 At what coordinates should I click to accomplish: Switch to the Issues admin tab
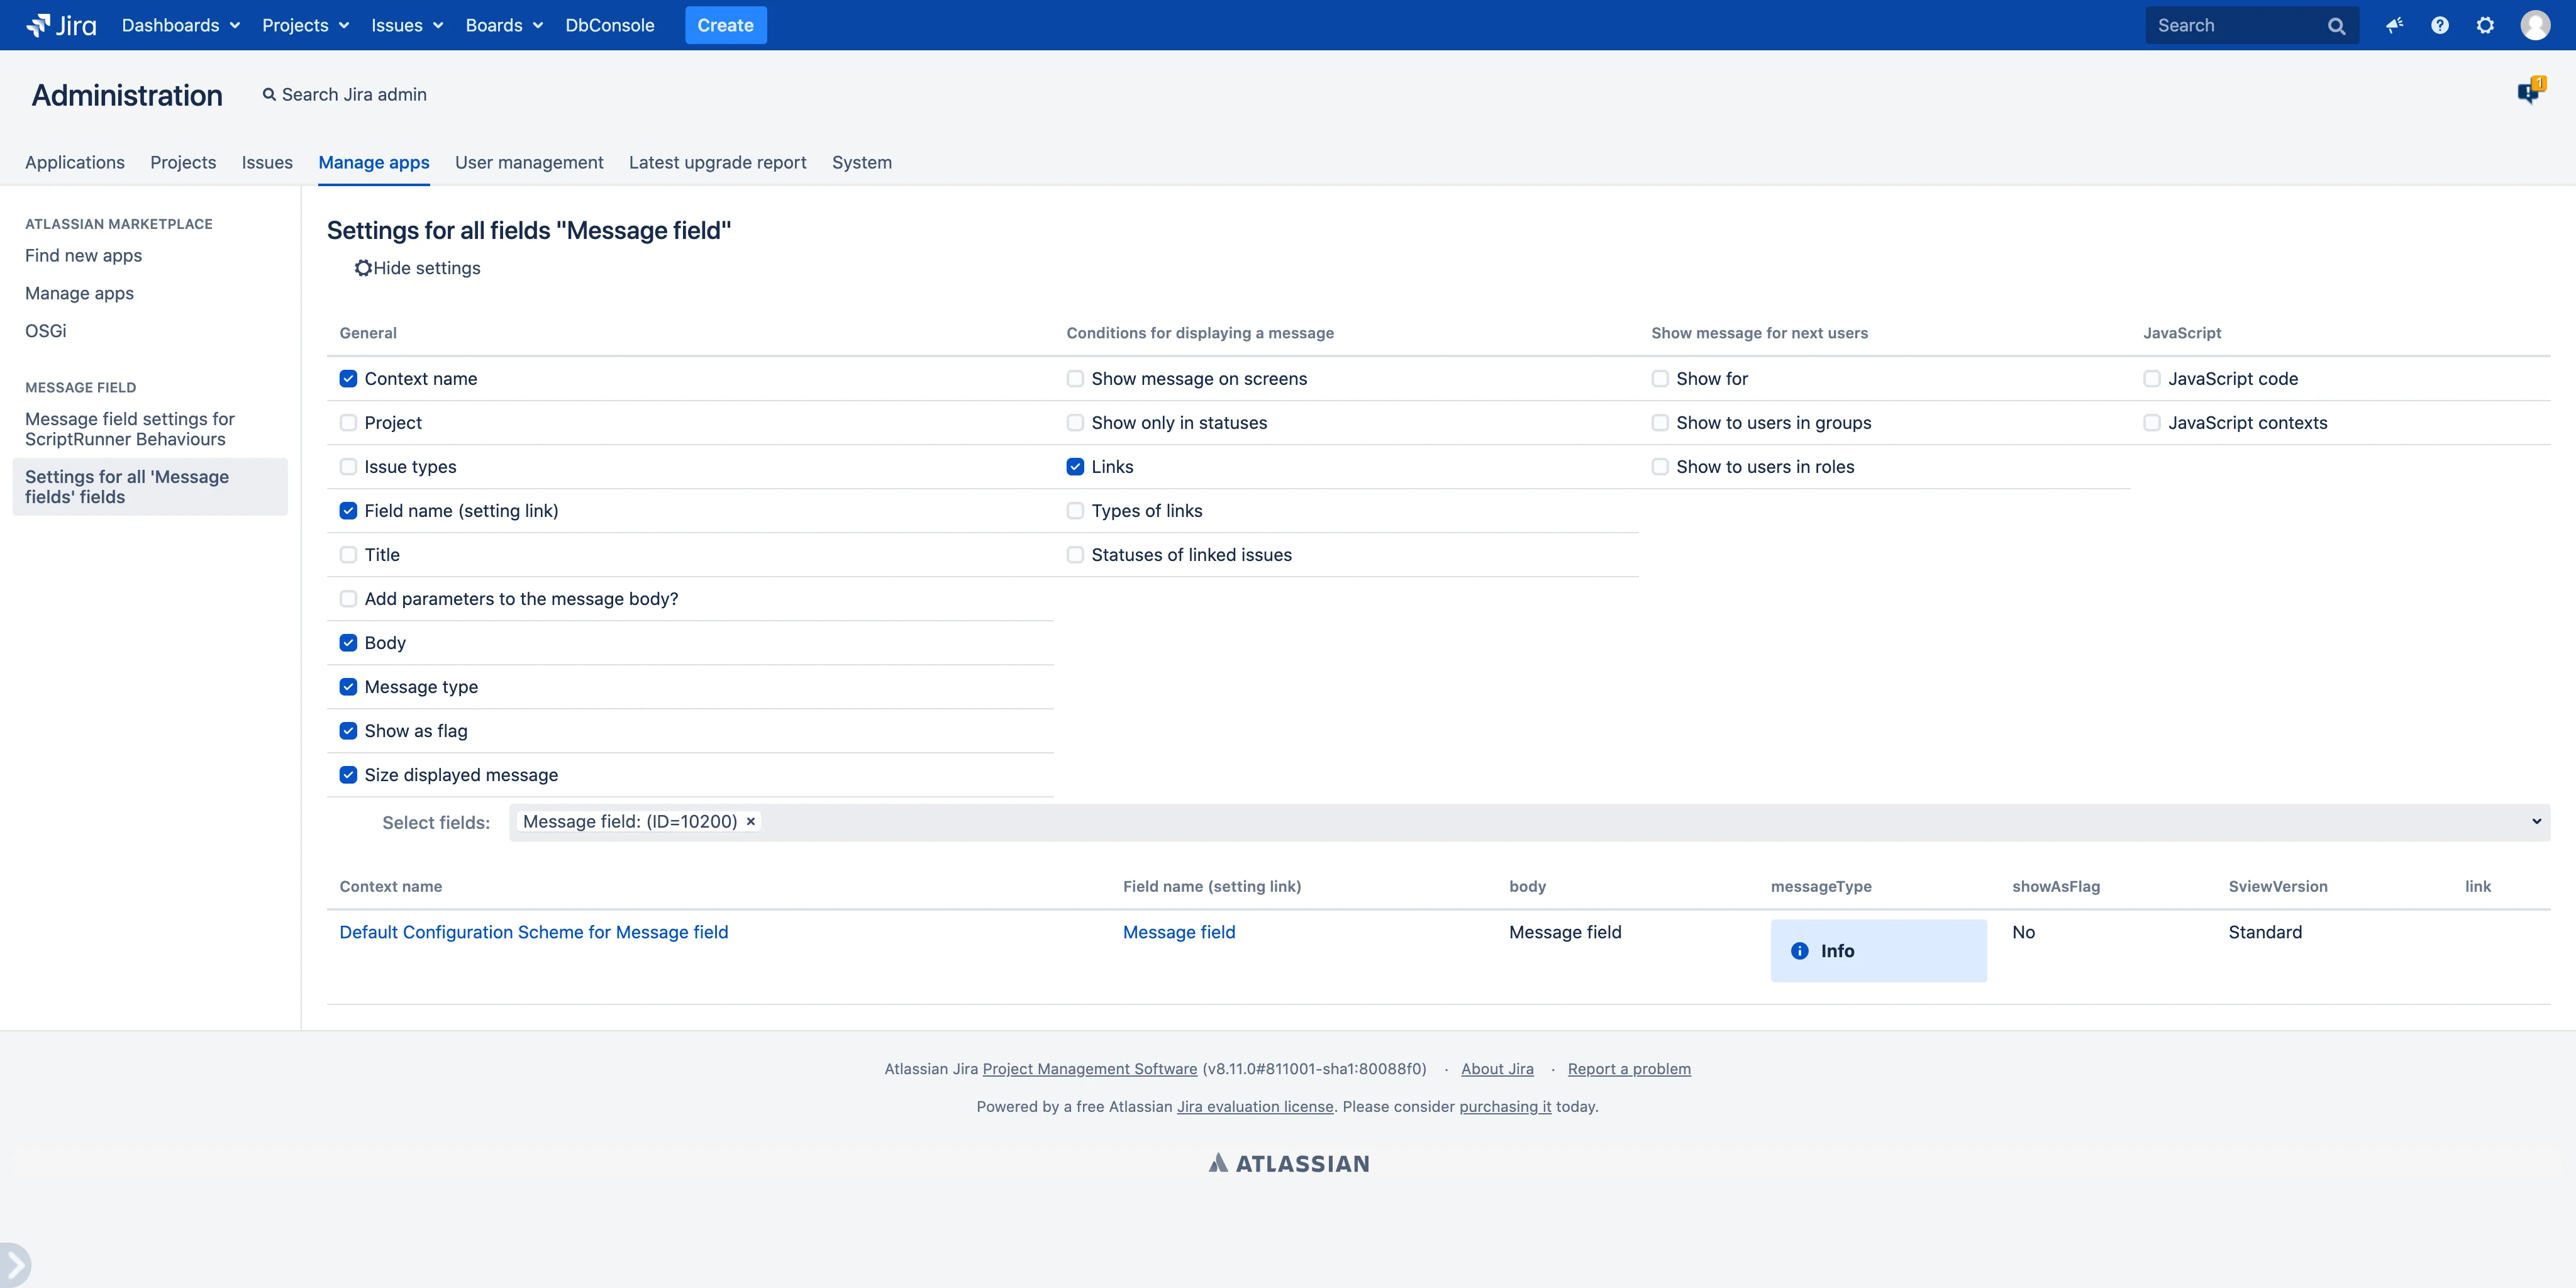pos(267,162)
